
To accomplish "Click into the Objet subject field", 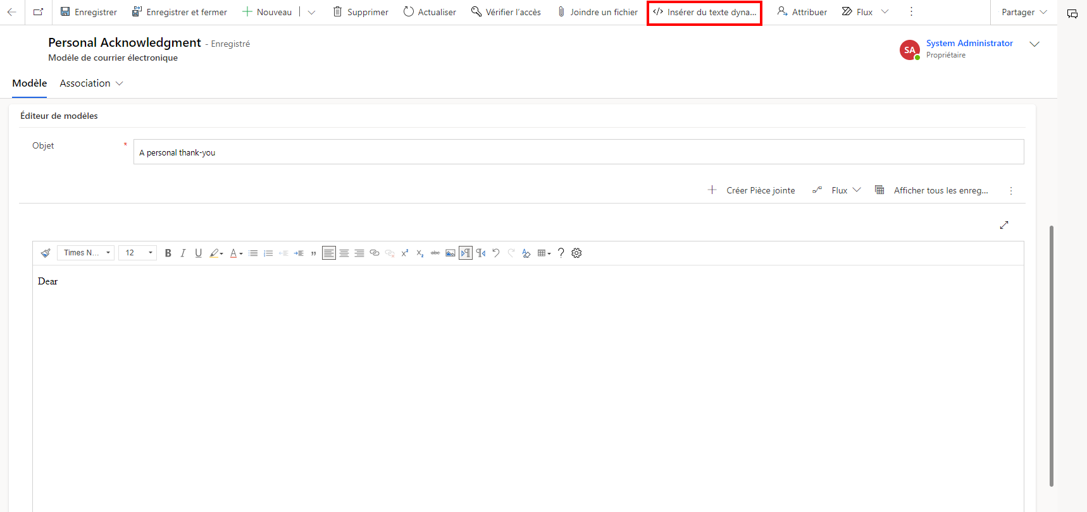I will point(578,152).
